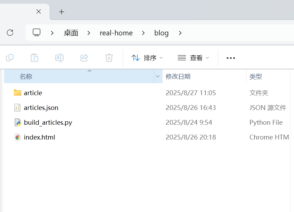Open the three-dot See more menu
Viewport: 294px width, 212px height.
pyautogui.click(x=231, y=58)
